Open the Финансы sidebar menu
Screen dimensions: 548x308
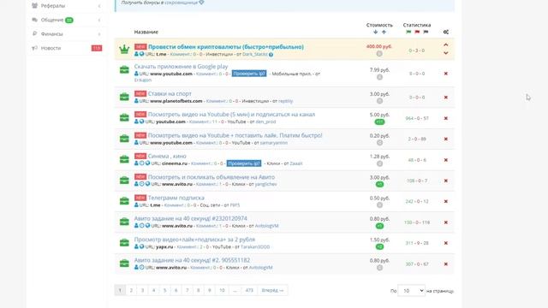(67, 34)
